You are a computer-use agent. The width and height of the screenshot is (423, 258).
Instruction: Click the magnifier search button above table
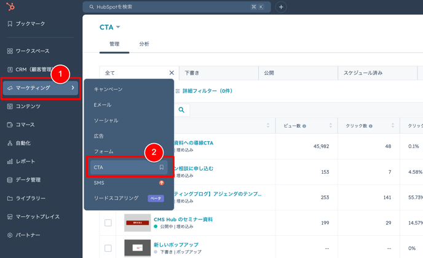click(x=181, y=110)
